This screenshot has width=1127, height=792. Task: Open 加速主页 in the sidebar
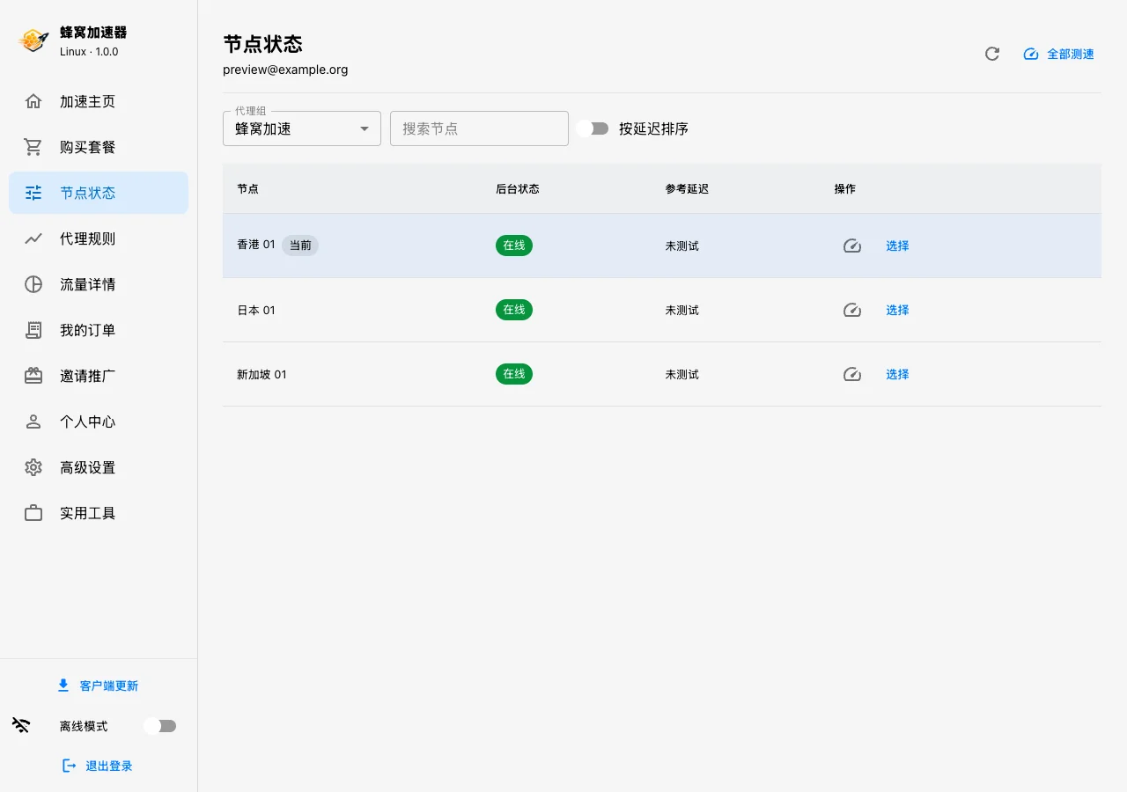tap(99, 101)
